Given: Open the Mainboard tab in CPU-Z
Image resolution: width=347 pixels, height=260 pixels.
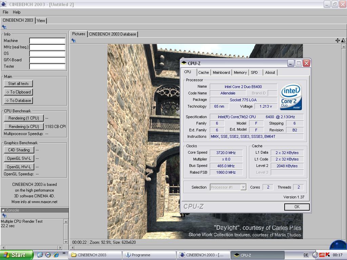Looking at the screenshot, I should [221, 72].
